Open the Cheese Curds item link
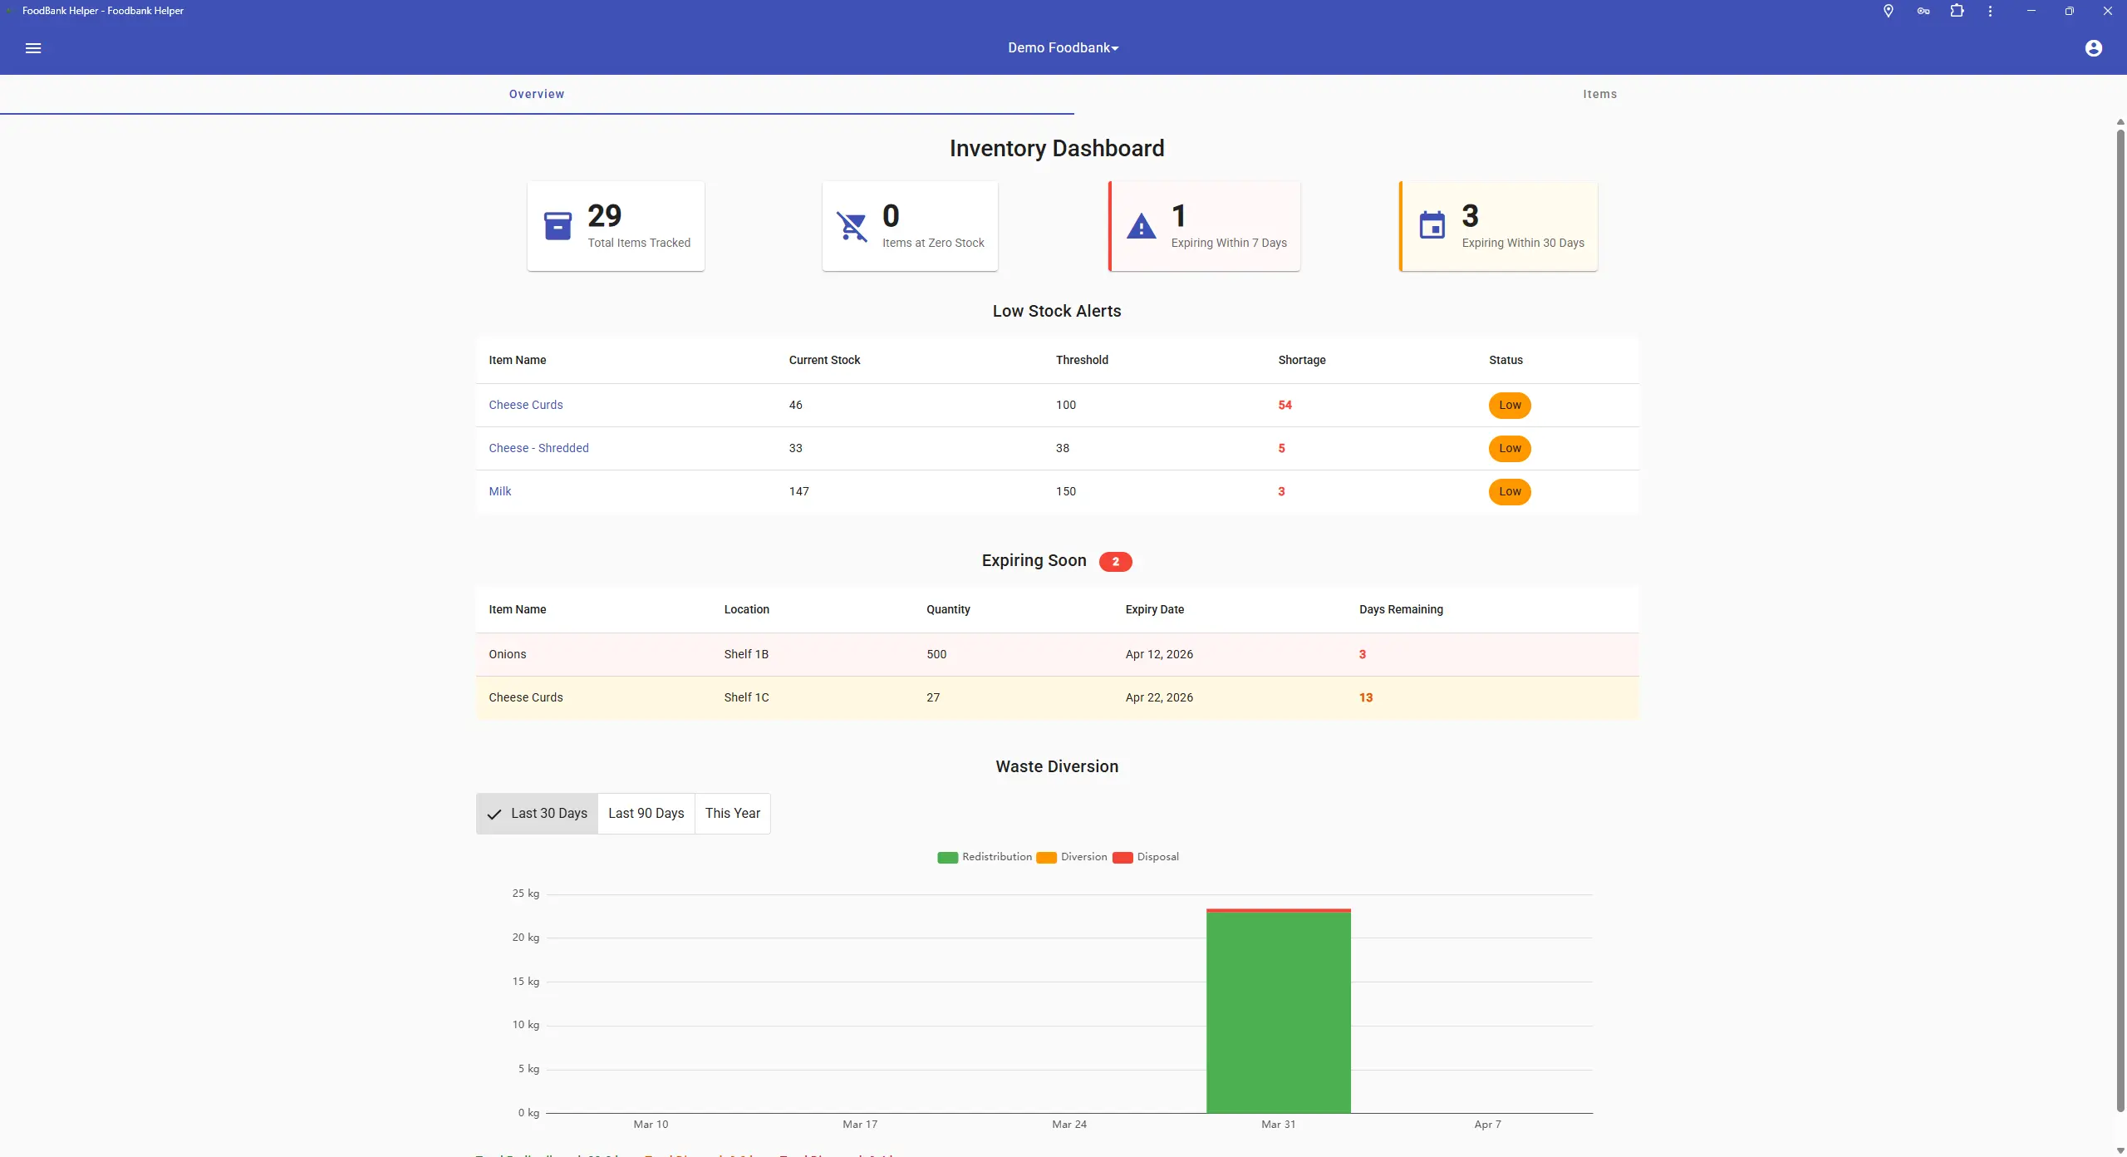Image resolution: width=2127 pixels, height=1157 pixels. [x=525, y=405]
